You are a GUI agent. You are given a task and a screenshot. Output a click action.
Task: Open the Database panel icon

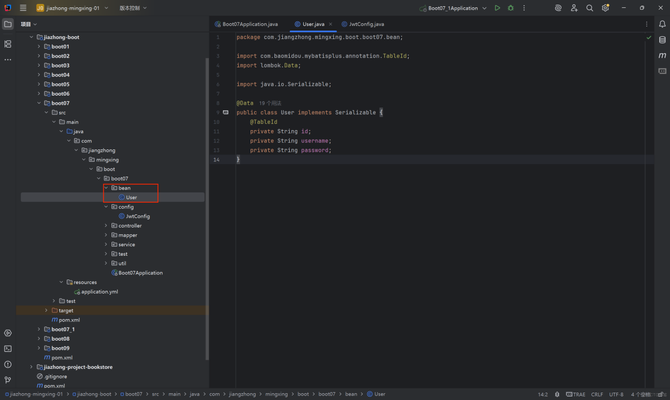(x=663, y=40)
